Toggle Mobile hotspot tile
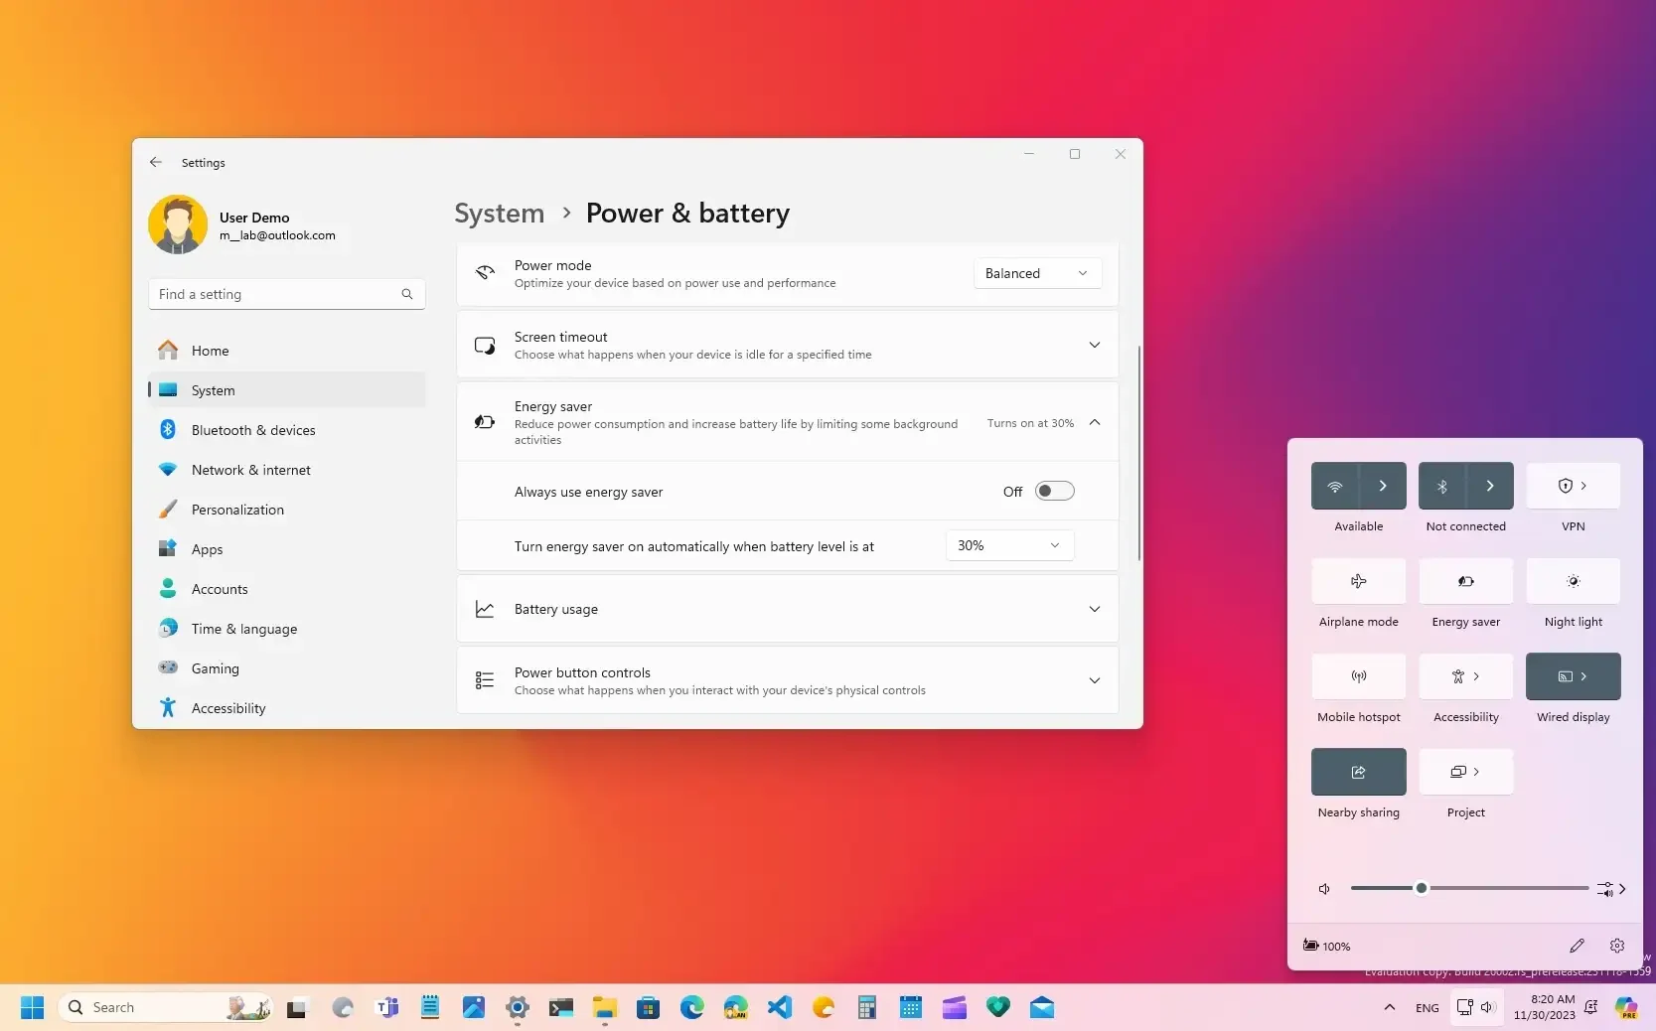This screenshot has height=1031, width=1656. click(x=1359, y=676)
